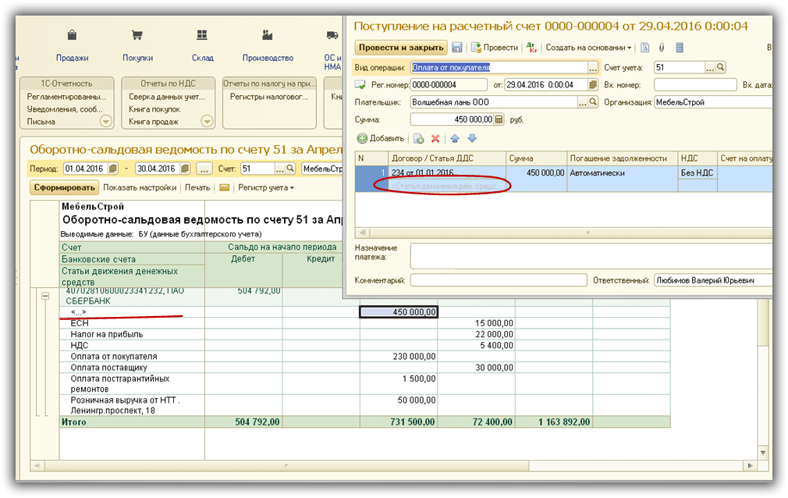Click Показать настройки in report toolbar

tap(141, 188)
